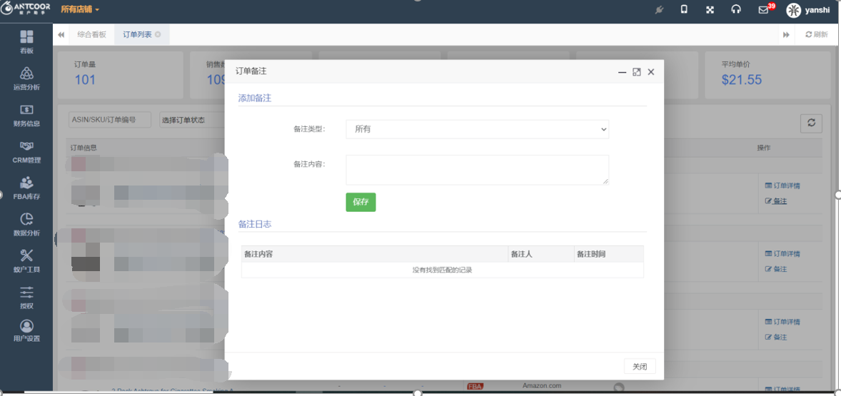This screenshot has width=841, height=396.
Task: Click the green 保存 button
Action: (x=361, y=202)
